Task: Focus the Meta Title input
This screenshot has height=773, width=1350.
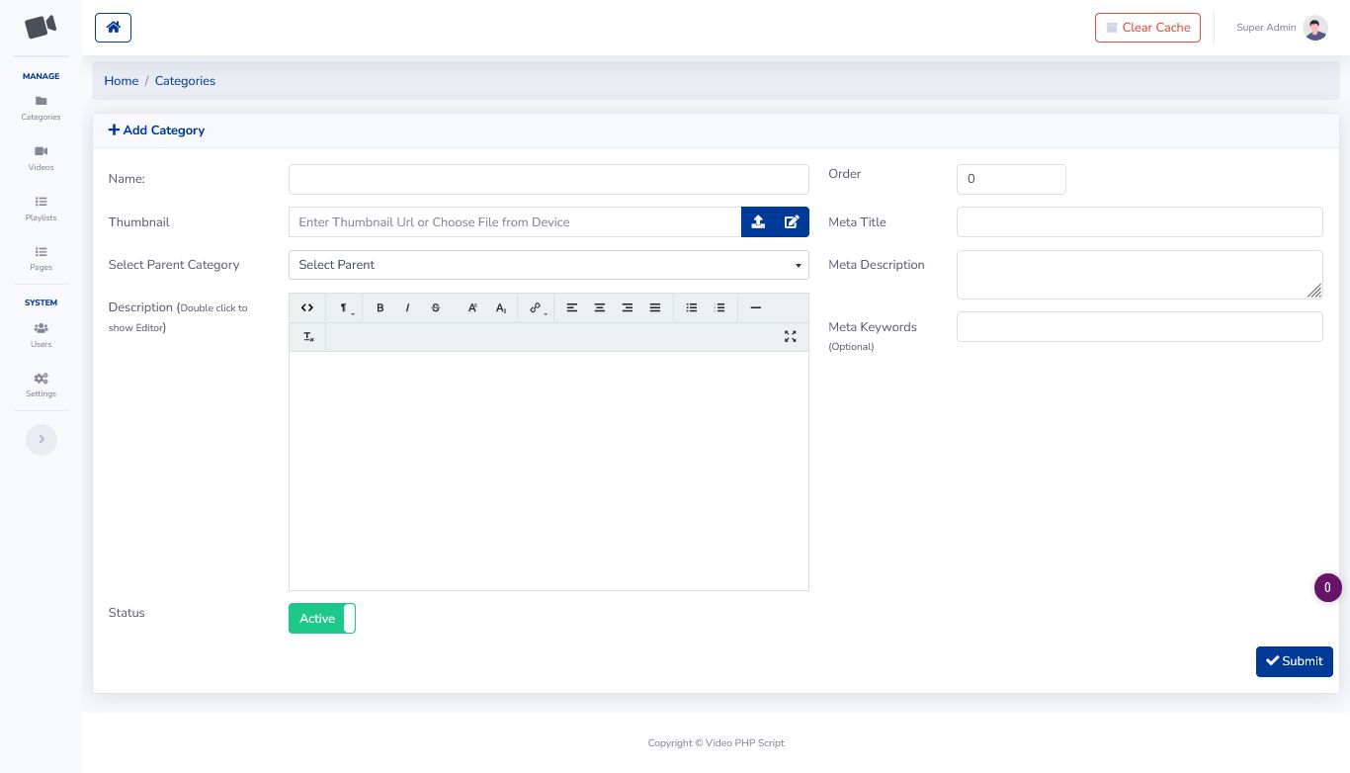Action: (x=1139, y=222)
